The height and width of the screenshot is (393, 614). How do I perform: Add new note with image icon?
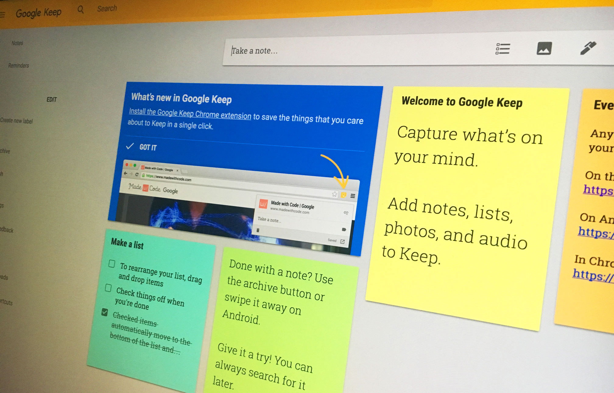(544, 48)
